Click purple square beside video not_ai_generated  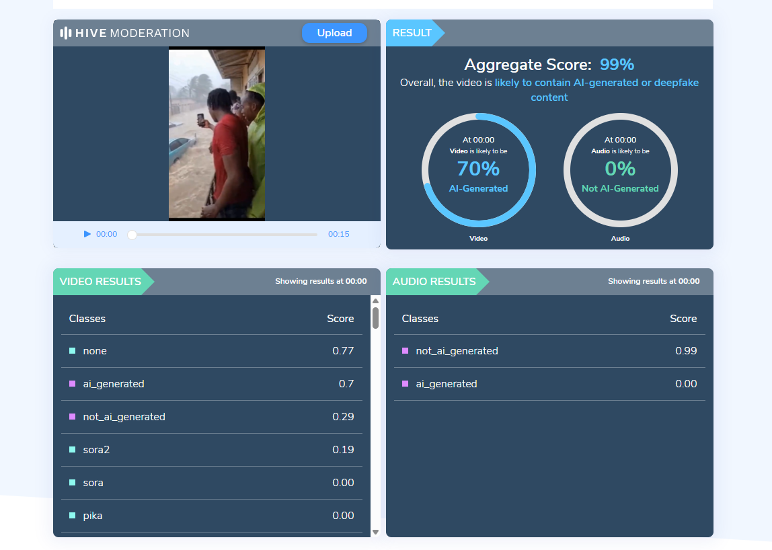tap(72, 417)
